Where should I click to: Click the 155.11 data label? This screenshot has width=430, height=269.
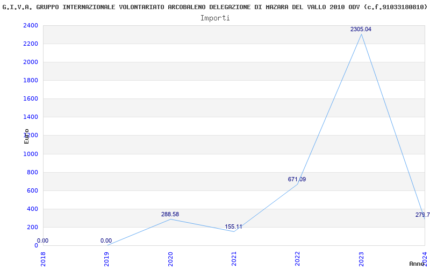[233, 226]
